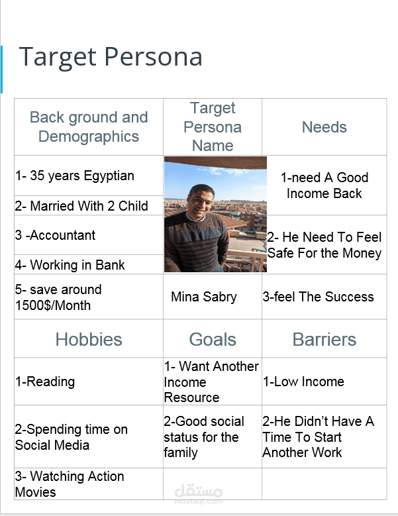398x516 pixels.
Task: Select the Working in Bank cell
Action: [x=89, y=264]
